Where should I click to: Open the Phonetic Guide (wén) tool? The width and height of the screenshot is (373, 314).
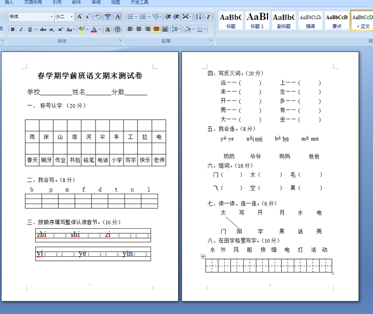click(108, 17)
